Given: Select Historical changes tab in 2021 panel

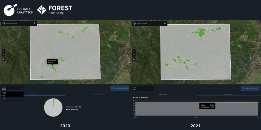Looking at the screenshot, I should pyautogui.click(x=228, y=94).
